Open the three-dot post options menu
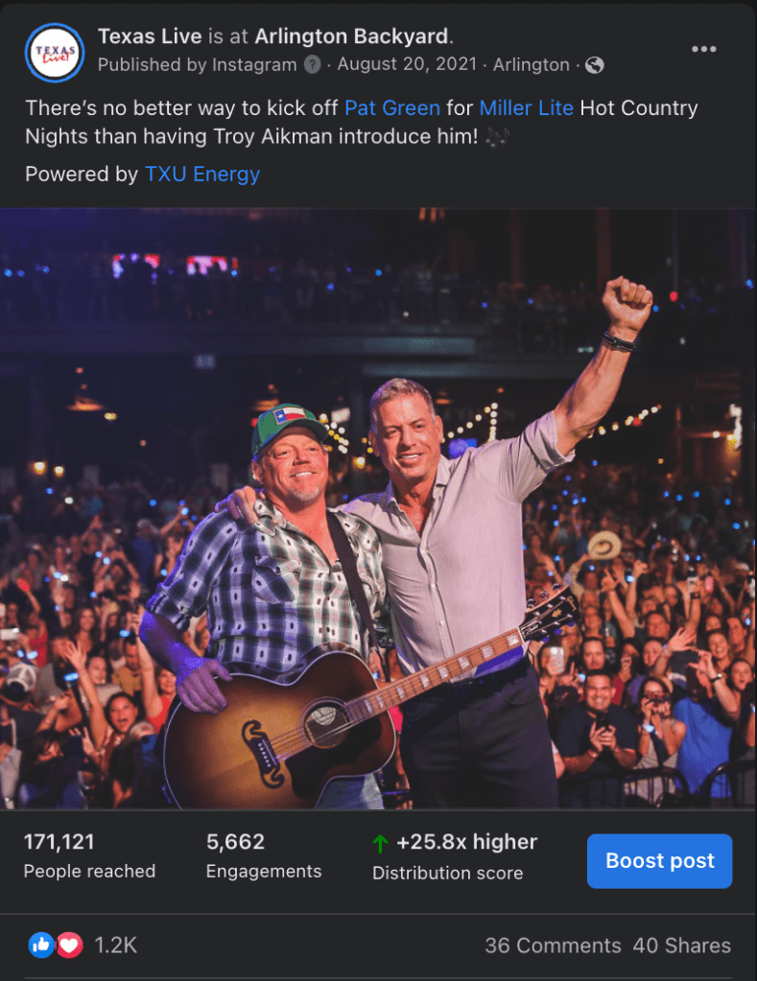This screenshot has height=981, width=757. click(x=704, y=50)
